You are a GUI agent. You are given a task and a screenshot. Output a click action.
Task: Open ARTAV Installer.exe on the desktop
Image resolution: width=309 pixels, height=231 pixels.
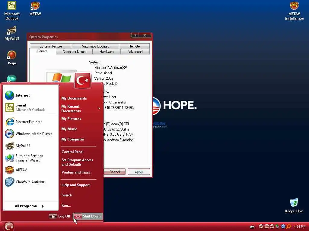(x=294, y=11)
